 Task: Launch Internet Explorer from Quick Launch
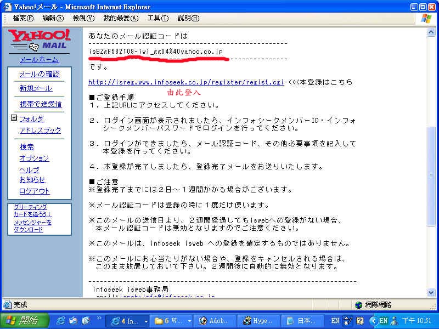tap(60, 321)
